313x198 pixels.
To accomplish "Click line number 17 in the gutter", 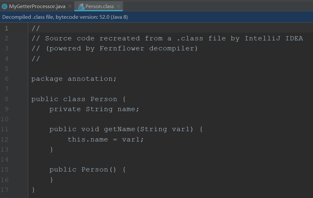I will click(5, 190).
